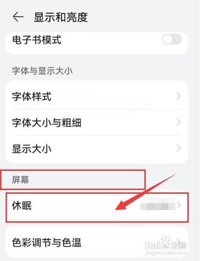Toggle the 电子书模式 switch
This screenshot has height=261, width=200.
coord(171,39)
